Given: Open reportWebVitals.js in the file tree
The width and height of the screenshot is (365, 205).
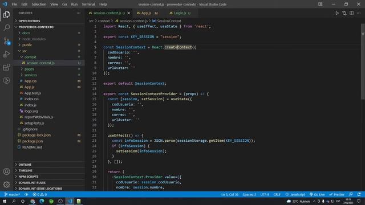Looking at the screenshot, I should tap(49, 117).
